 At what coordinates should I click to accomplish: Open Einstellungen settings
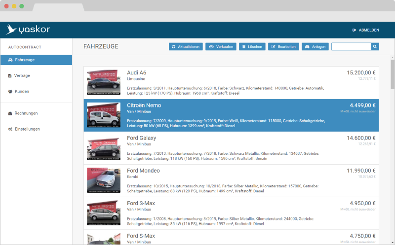(x=27, y=129)
